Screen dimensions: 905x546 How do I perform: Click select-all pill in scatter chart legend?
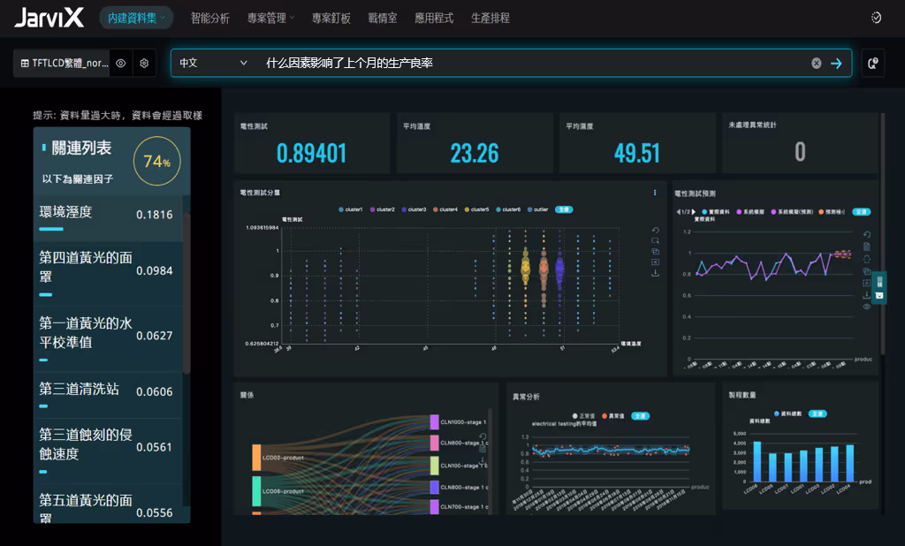(564, 209)
